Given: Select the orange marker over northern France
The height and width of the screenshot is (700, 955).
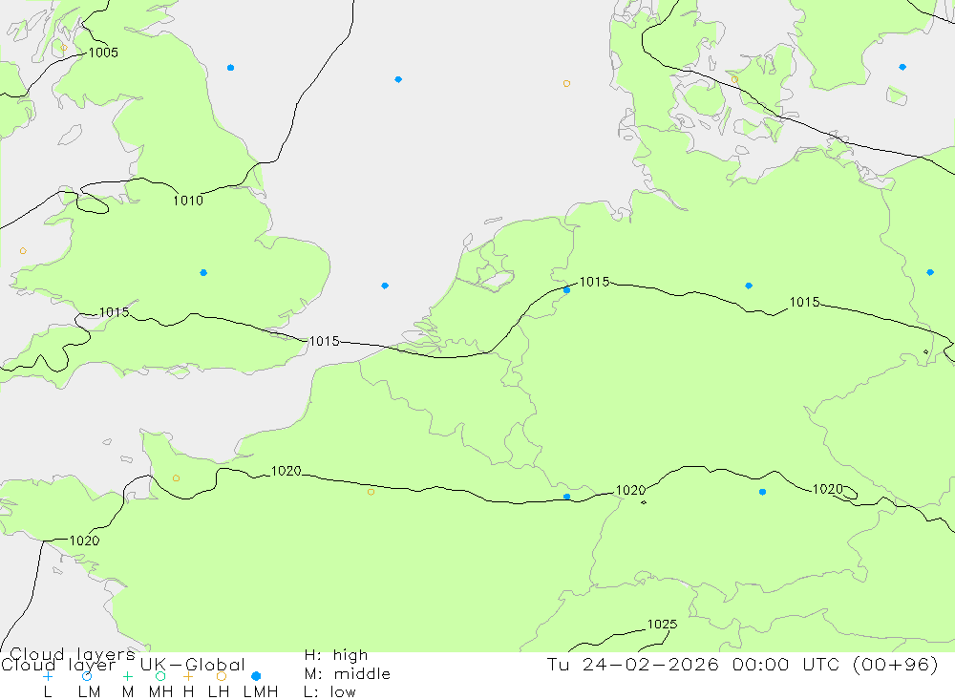Looking at the screenshot, I should pos(371,492).
